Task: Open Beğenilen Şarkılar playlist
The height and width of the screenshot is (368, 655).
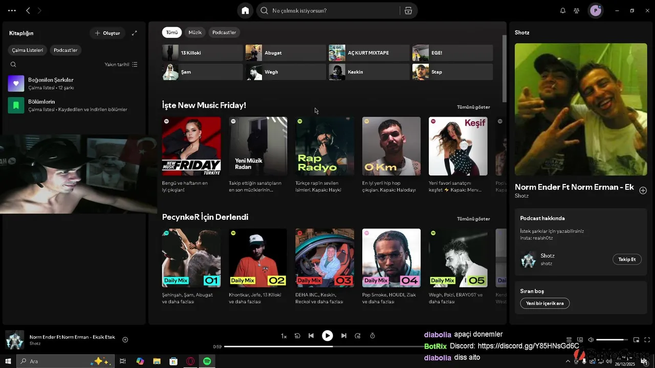Action: 73,83
